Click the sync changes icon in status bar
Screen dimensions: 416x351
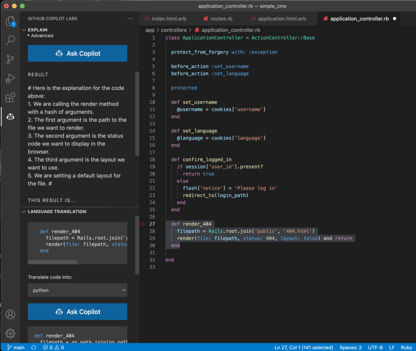[33, 347]
